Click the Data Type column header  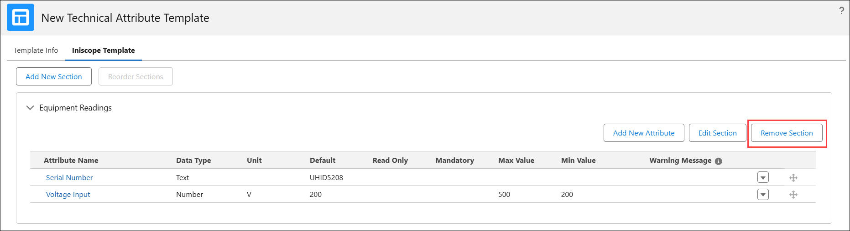[x=193, y=160]
